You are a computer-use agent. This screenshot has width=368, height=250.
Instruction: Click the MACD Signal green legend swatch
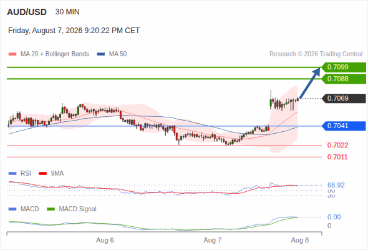pyautogui.click(x=51, y=209)
